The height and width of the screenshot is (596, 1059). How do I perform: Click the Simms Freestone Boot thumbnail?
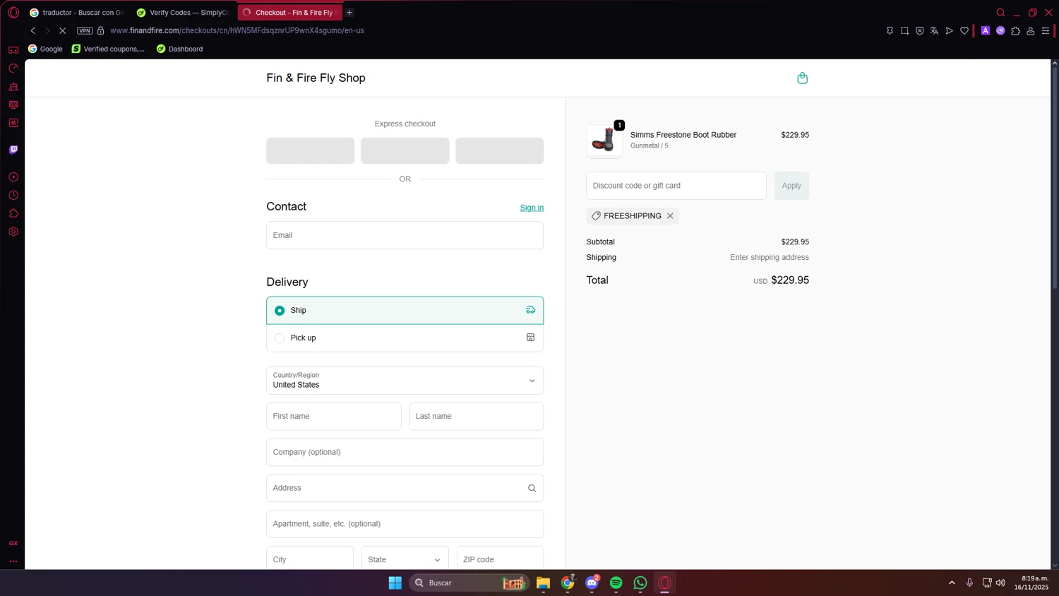604,140
